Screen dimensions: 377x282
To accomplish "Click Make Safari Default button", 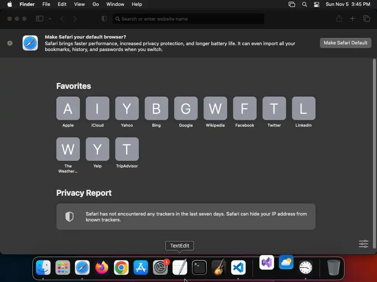I will coord(345,43).
